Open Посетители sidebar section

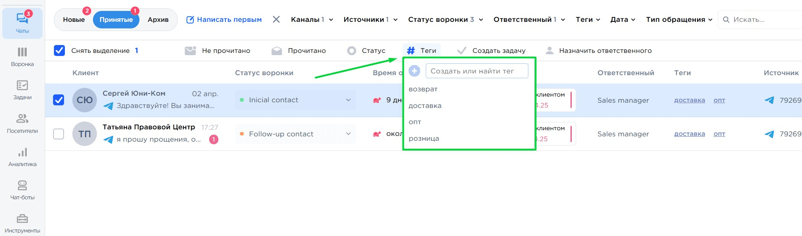coord(22,124)
